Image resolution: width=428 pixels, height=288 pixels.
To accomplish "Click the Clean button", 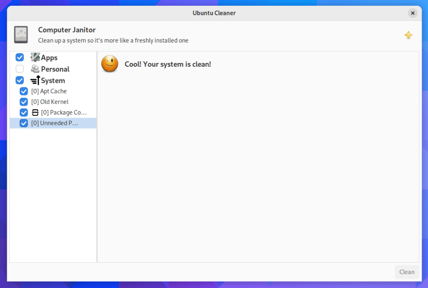I will coord(406,272).
